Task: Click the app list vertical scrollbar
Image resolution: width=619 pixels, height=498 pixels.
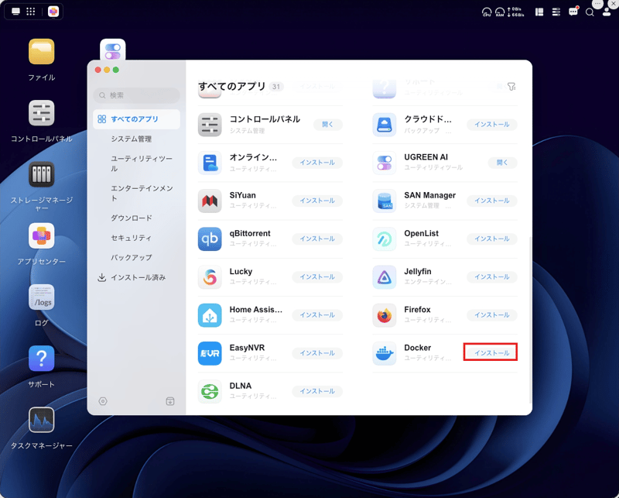Action: (x=530, y=320)
